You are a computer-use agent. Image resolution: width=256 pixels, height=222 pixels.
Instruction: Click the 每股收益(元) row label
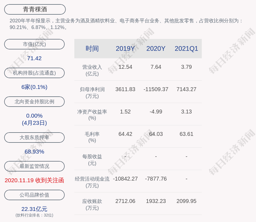coord(92,160)
